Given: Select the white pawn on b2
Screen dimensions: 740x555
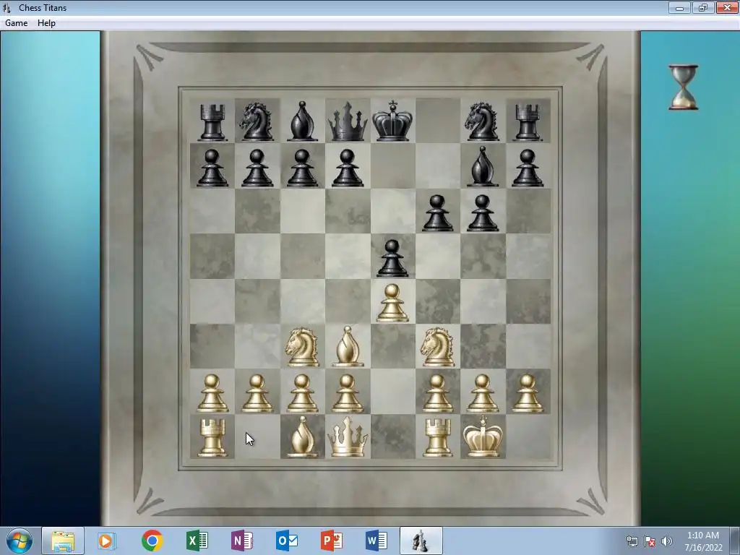Looking at the screenshot, I should pos(257,393).
